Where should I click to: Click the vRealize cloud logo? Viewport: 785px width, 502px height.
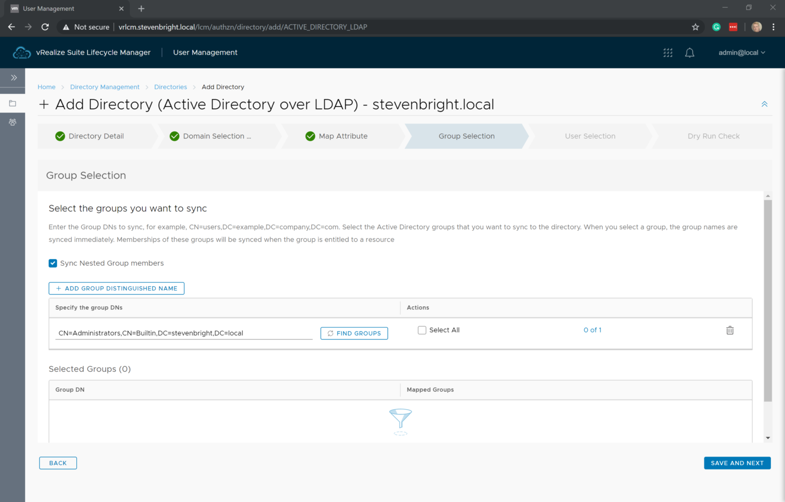(x=21, y=53)
